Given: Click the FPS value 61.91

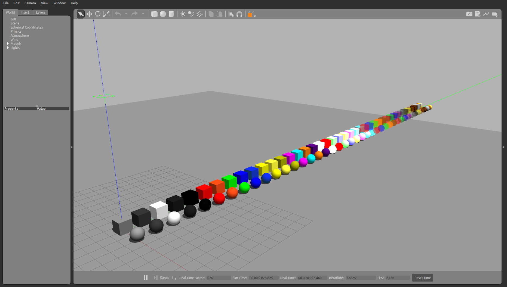Looking at the screenshot, I should [398, 278].
